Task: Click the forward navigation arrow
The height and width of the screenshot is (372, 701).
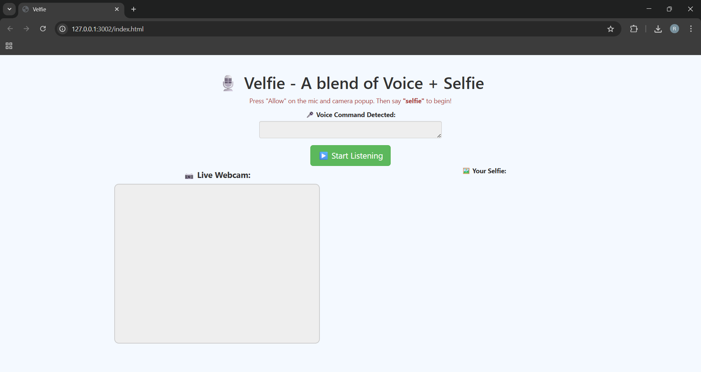Action: pos(26,29)
